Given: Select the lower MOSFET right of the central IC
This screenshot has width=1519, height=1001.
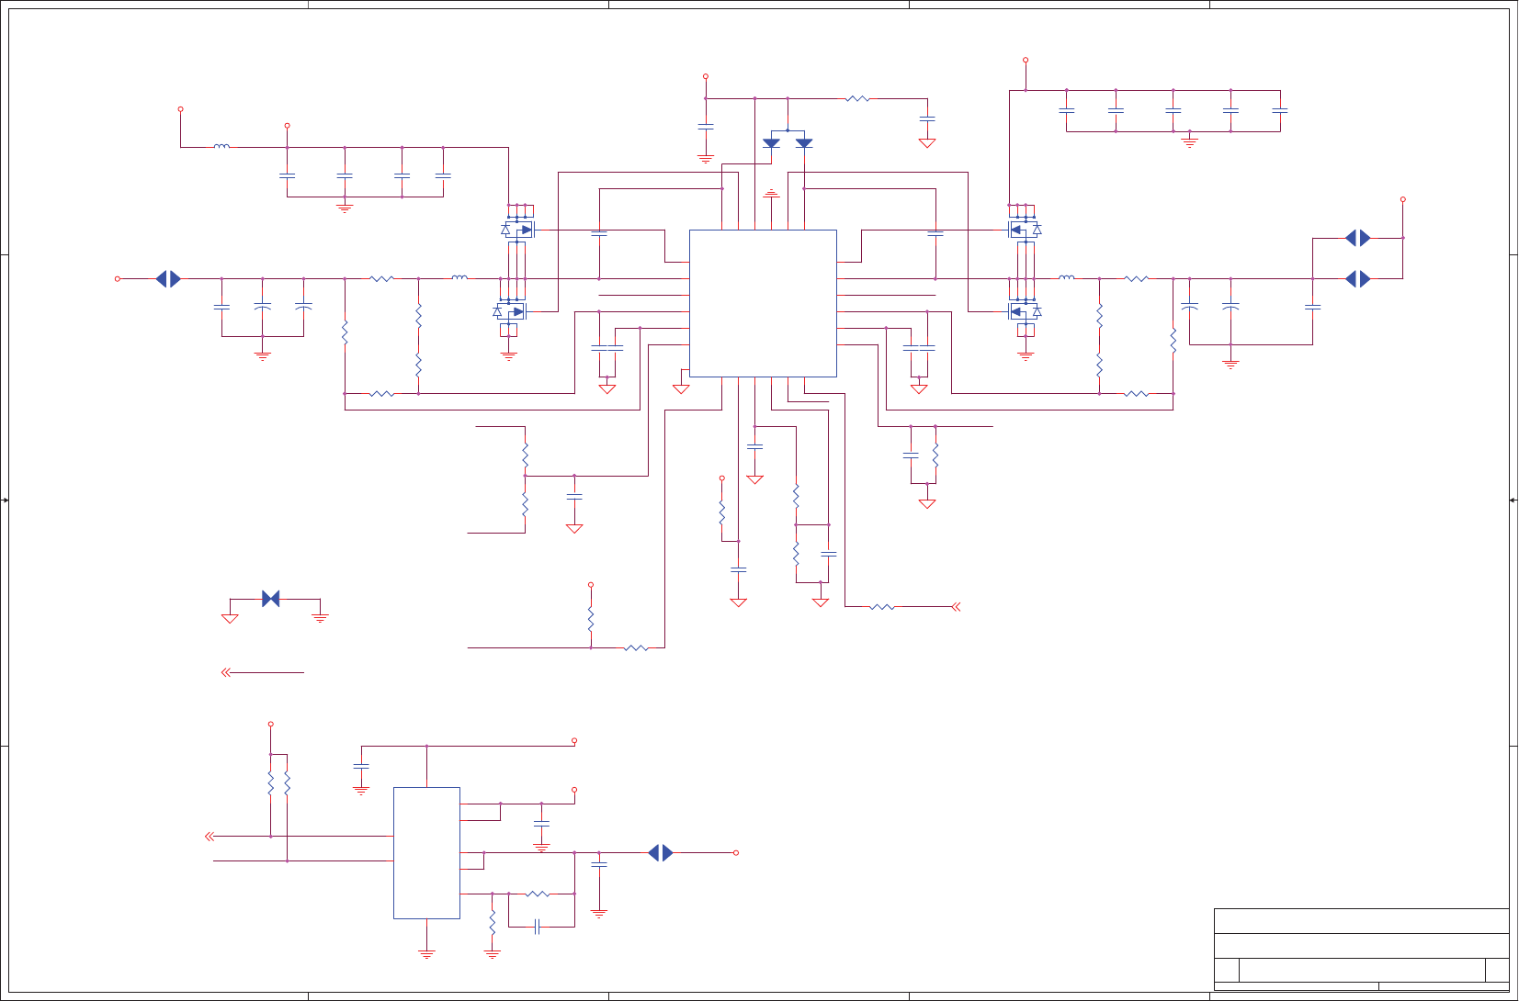Looking at the screenshot, I should 1025,311.
